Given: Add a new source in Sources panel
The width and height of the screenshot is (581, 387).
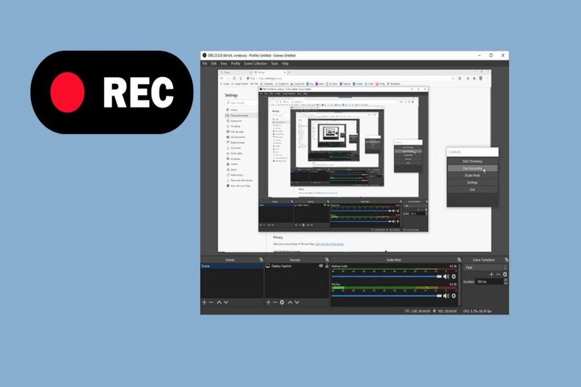Looking at the screenshot, I should (x=268, y=302).
